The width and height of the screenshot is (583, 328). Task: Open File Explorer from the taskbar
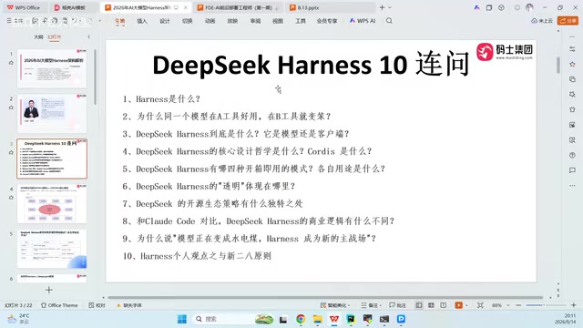pyautogui.click(x=318, y=319)
